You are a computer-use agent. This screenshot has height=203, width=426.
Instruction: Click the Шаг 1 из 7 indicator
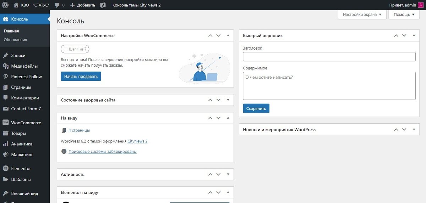click(x=75, y=49)
